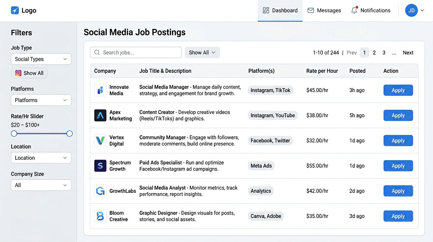
Task: Click the Facebook, Twitter platform tag
Action: 270,141
